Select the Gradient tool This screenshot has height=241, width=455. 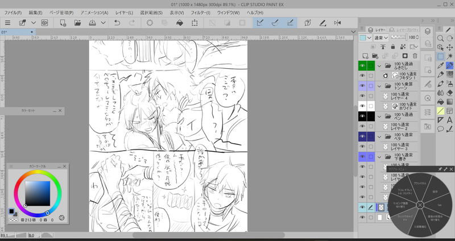pyautogui.click(x=449, y=102)
